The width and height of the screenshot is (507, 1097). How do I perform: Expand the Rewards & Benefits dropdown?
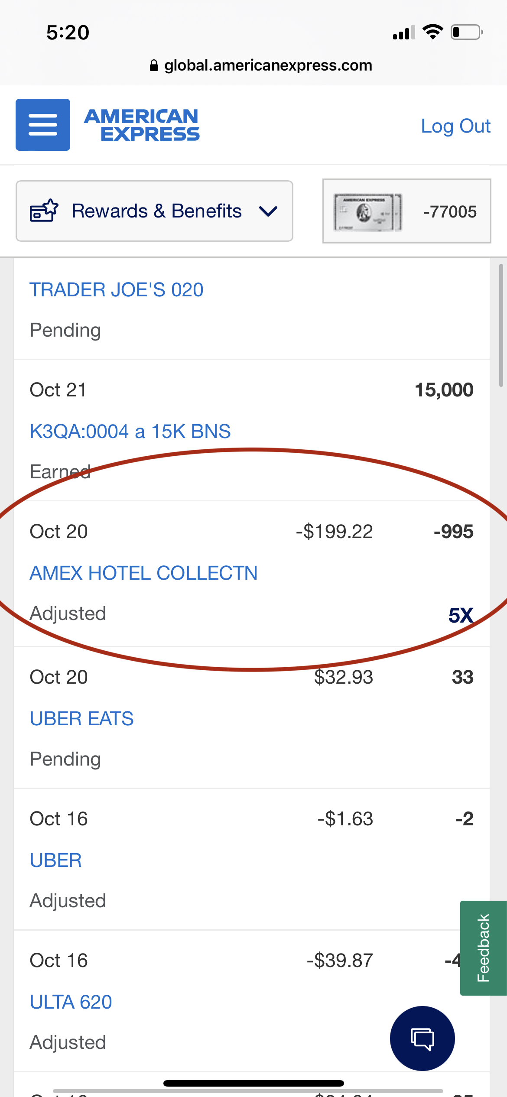(154, 211)
